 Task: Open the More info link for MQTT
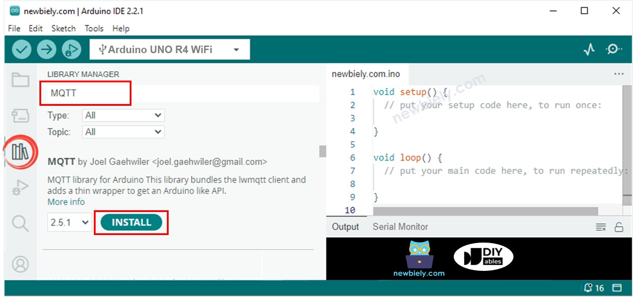[66, 202]
